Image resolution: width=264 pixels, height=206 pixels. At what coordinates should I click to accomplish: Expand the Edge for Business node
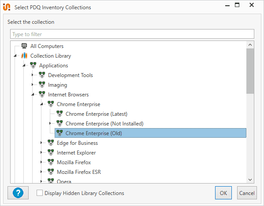(x=41, y=143)
